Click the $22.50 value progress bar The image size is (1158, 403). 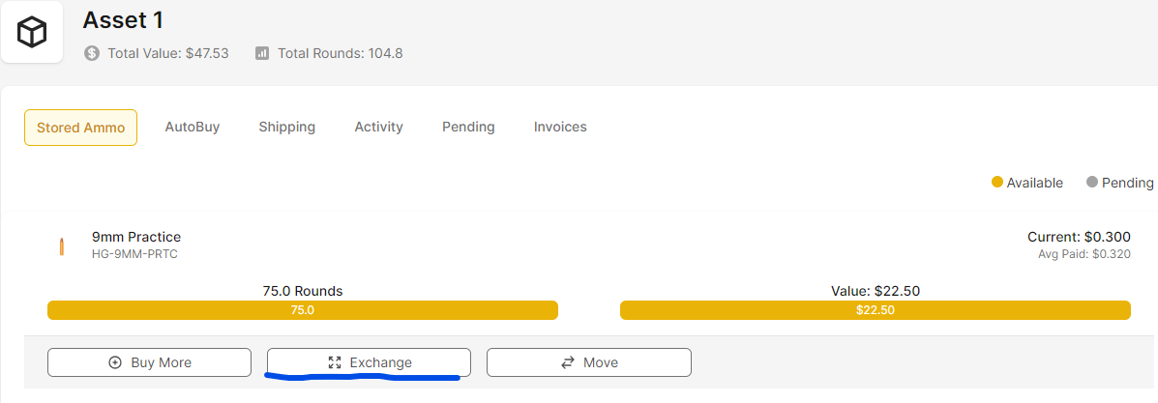(876, 310)
